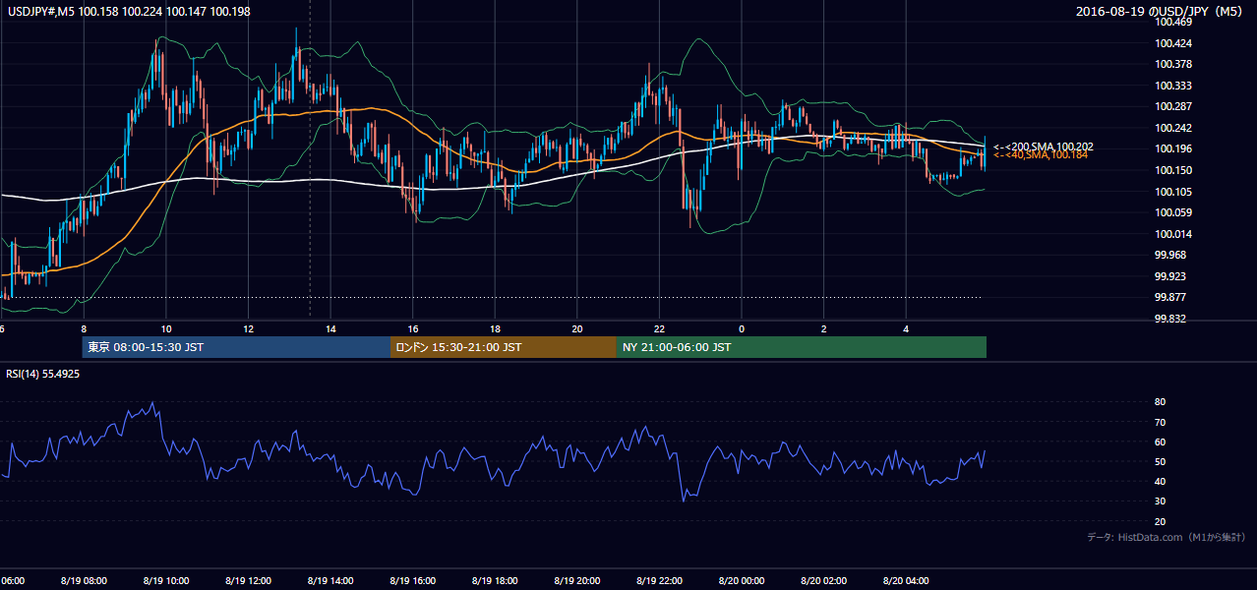This screenshot has width=1257, height=590.
Task: Click hour tick 16 under price chart
Action: point(413,328)
